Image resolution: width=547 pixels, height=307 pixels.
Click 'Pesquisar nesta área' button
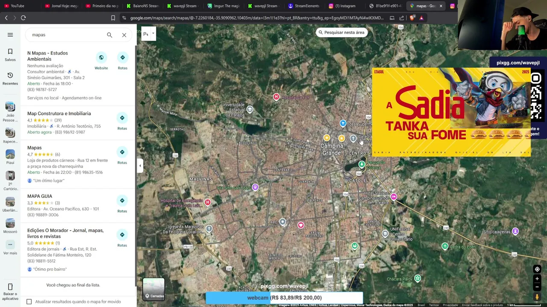pos(341,32)
